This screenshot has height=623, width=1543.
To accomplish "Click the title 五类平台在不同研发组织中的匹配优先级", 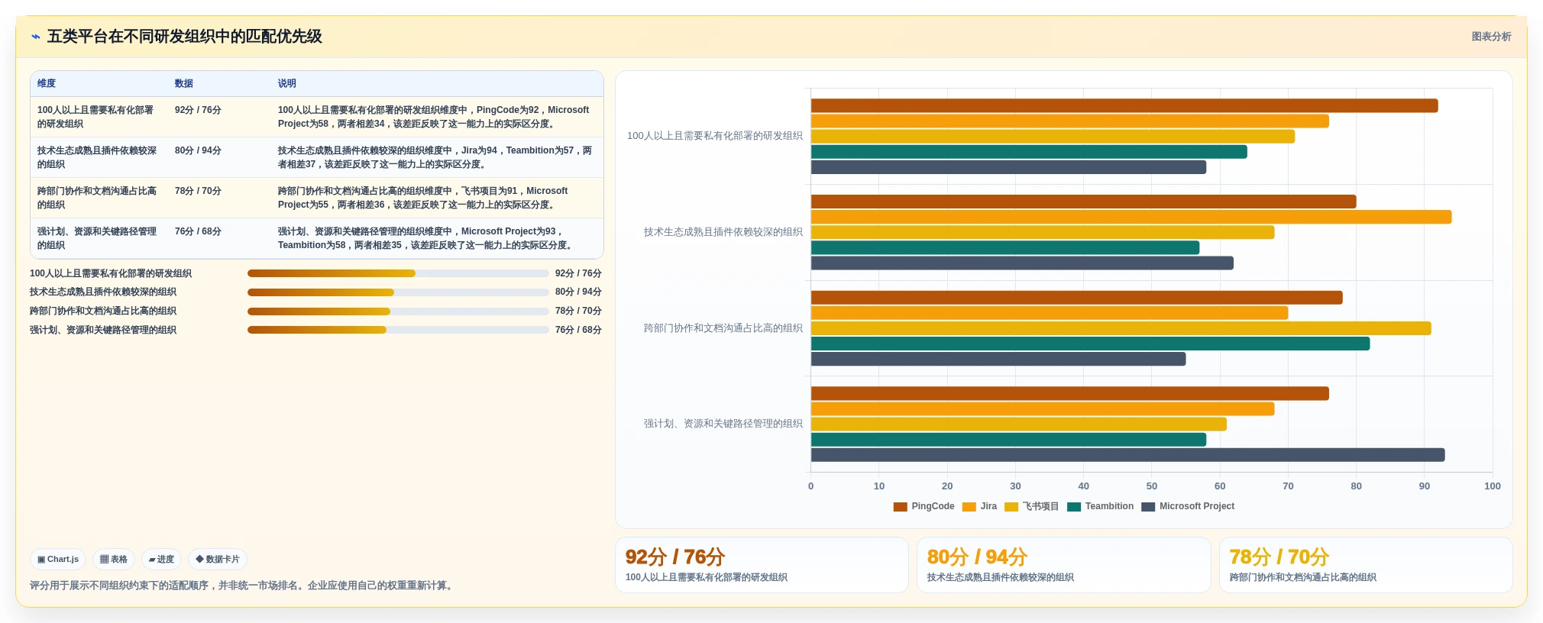I will 185,37.
